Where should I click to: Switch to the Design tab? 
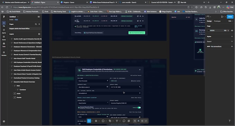(209, 21)
